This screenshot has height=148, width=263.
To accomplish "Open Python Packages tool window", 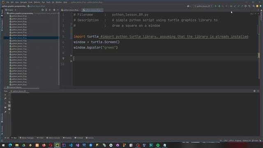I will 27,138.
